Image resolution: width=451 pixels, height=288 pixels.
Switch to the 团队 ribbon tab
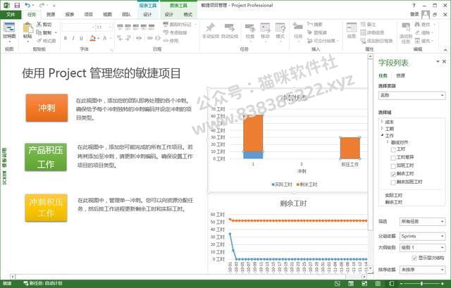tap(126, 14)
